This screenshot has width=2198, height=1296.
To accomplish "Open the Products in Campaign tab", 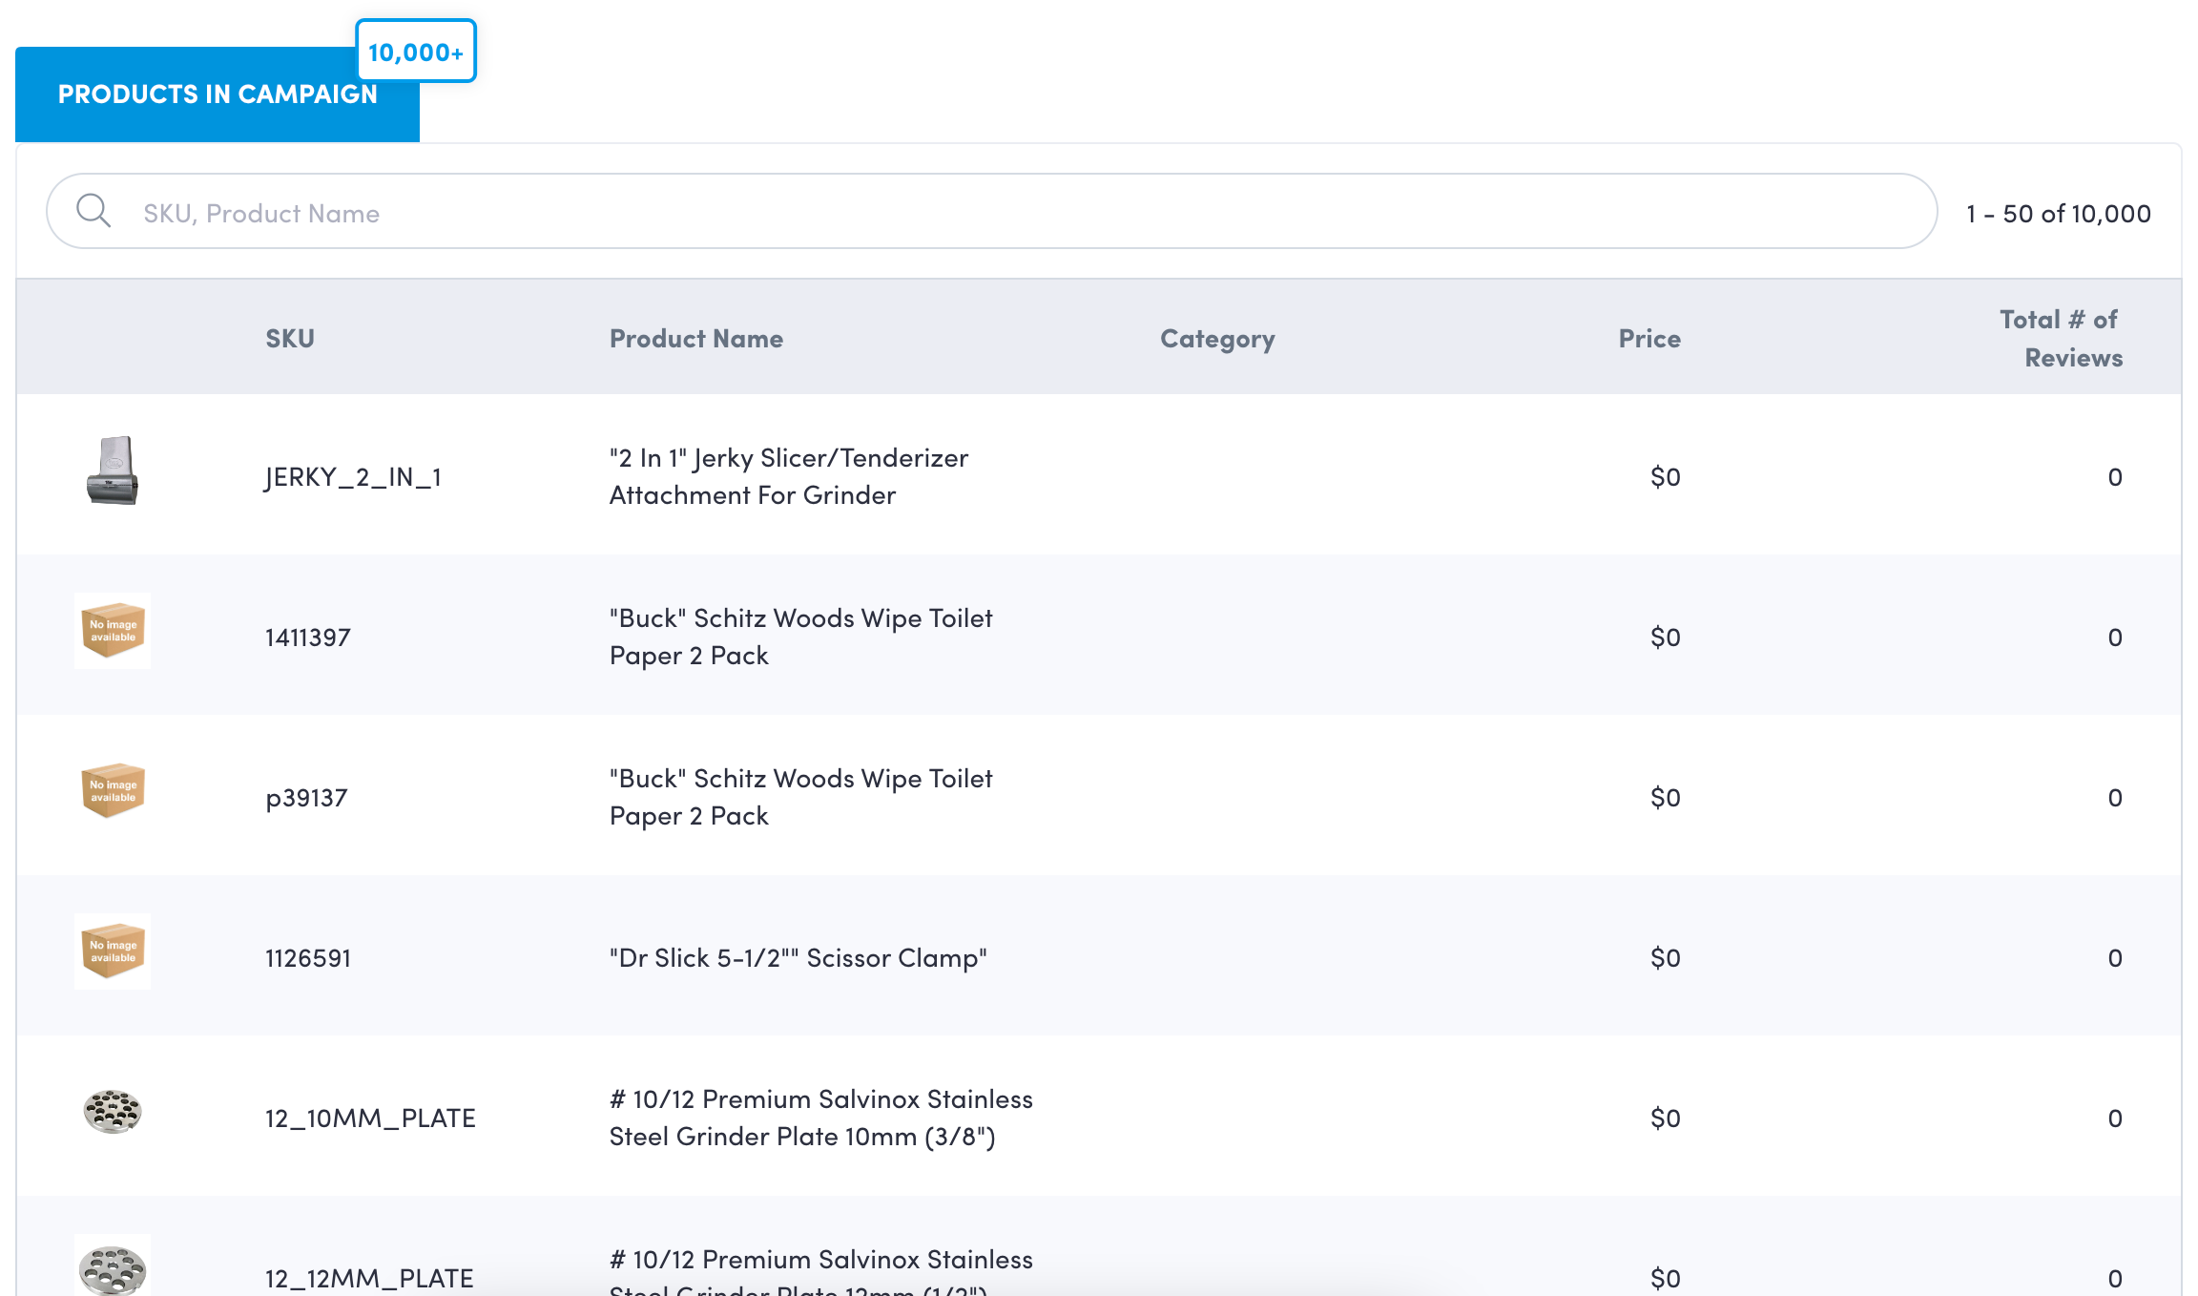I will point(218,94).
